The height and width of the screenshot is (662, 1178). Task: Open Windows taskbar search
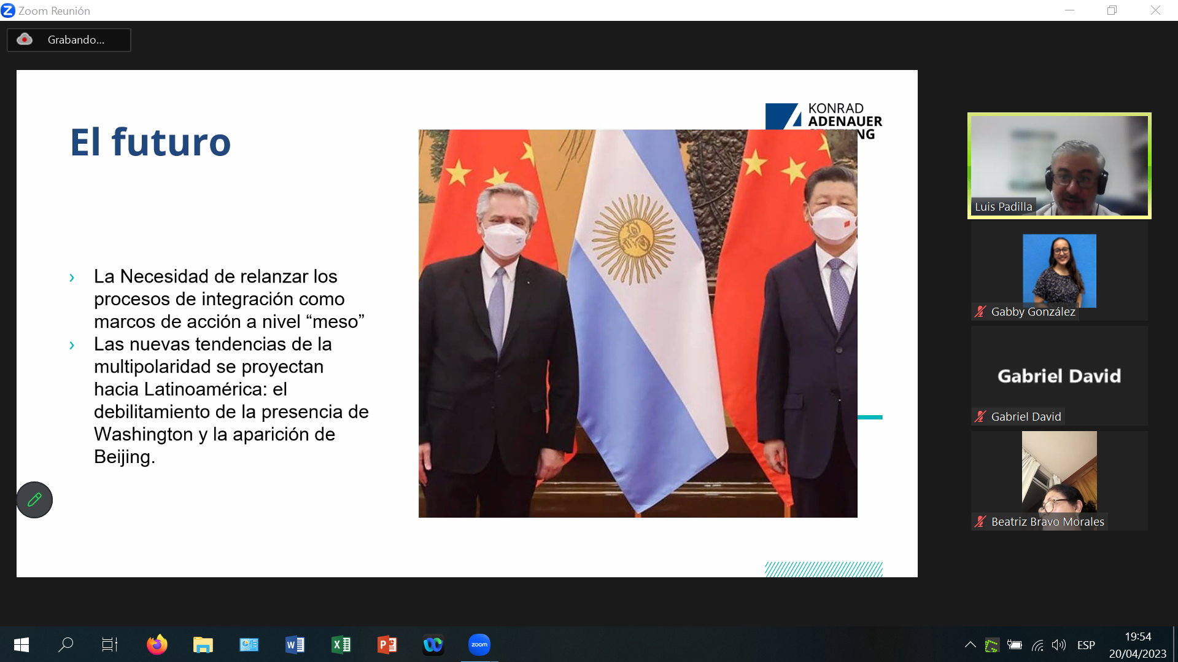pos(66,645)
